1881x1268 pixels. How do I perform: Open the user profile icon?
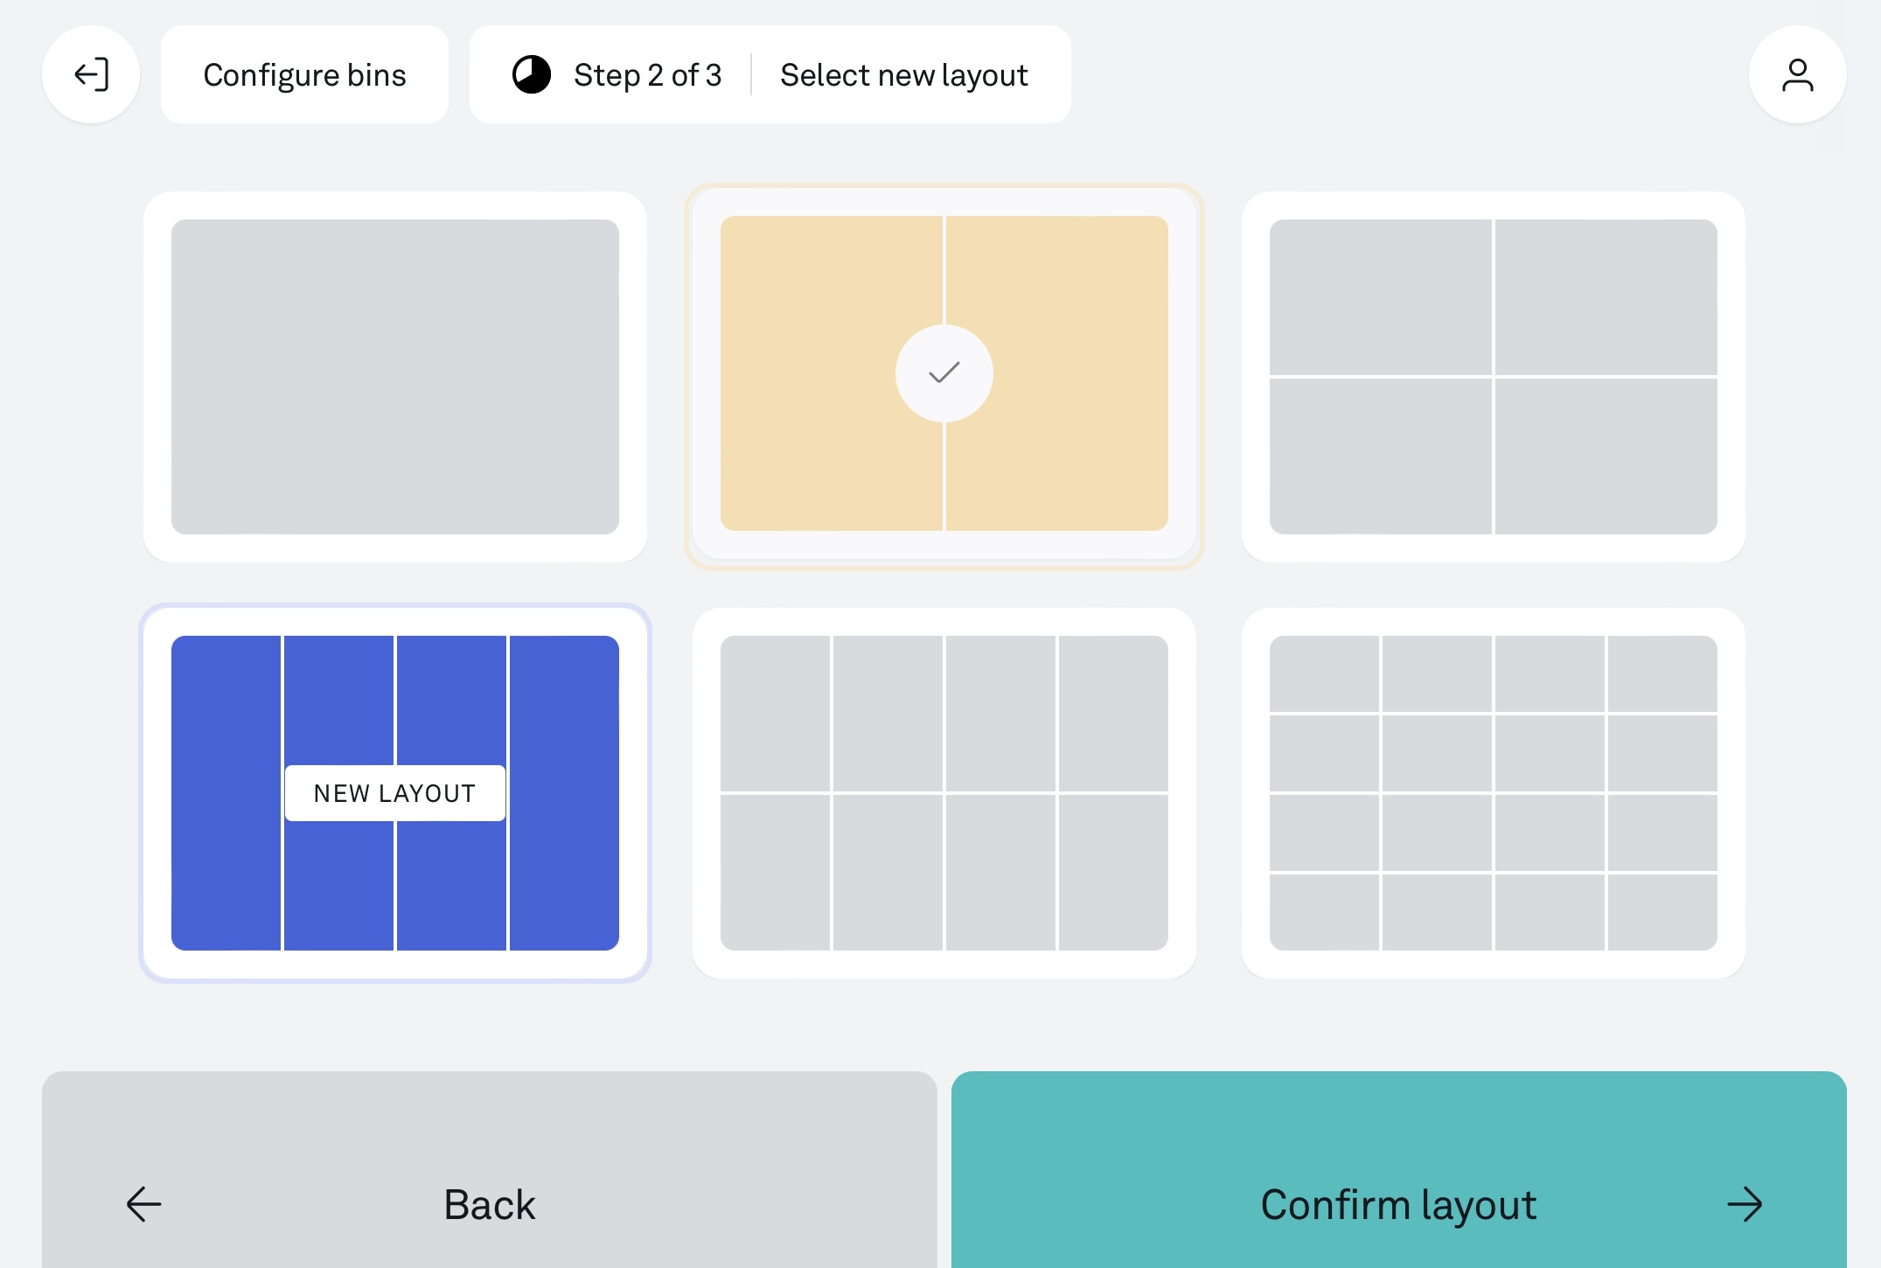[1797, 74]
